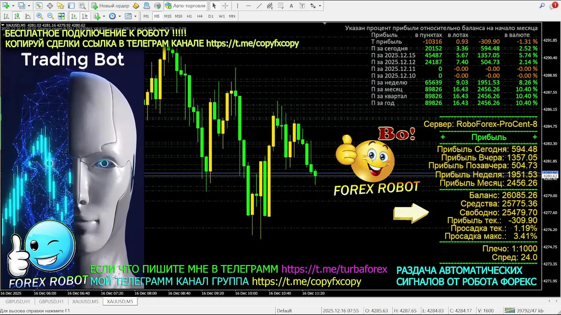Select the Crosshair tool
The image size is (561, 315).
point(225,6)
